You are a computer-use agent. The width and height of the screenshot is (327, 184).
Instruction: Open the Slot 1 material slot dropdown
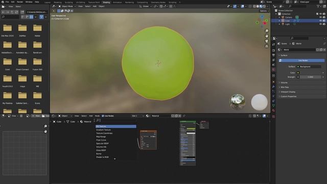137,116
